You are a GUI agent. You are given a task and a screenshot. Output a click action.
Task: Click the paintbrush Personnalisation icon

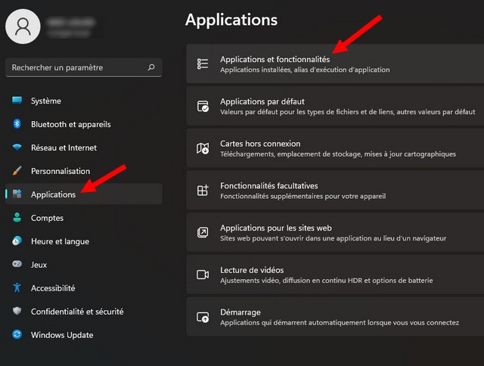click(17, 171)
